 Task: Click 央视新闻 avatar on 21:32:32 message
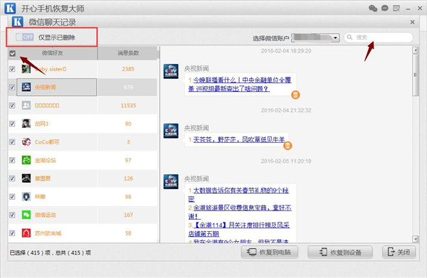pyautogui.click(x=171, y=131)
